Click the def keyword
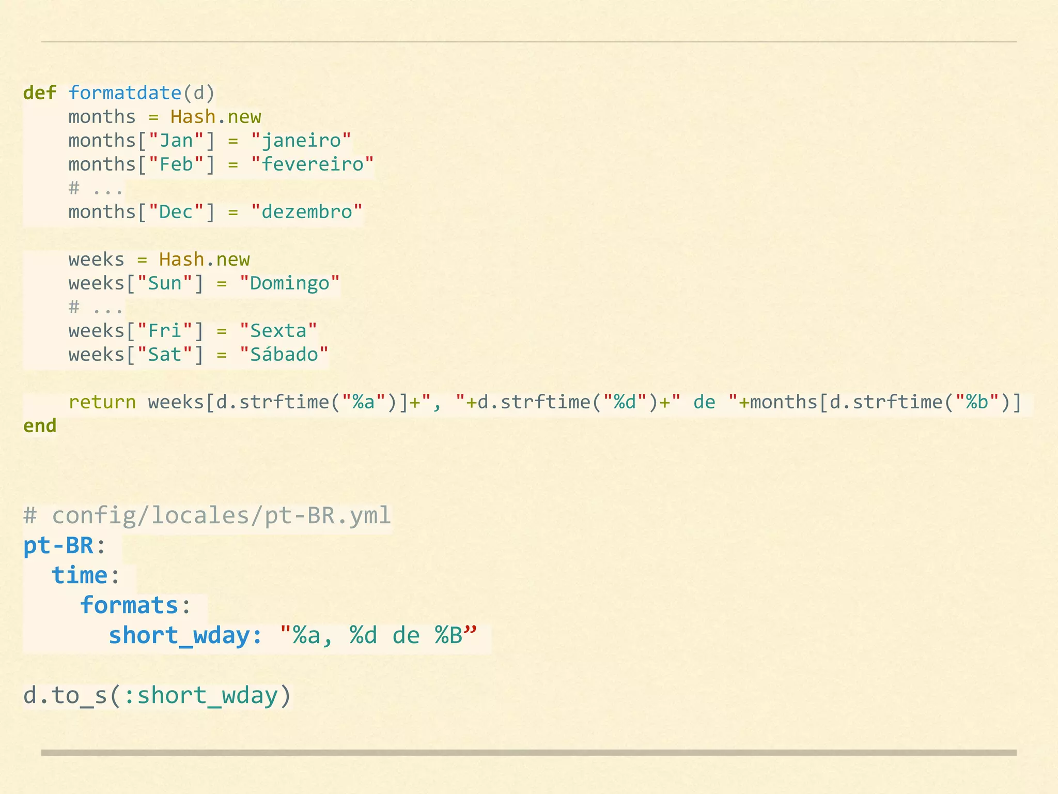The height and width of the screenshot is (794, 1058). (x=40, y=93)
